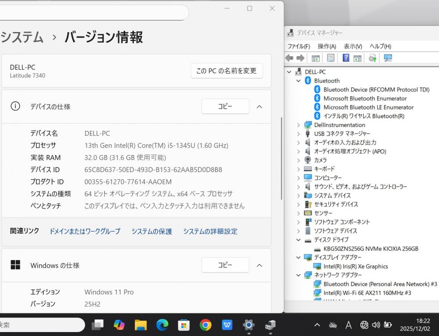The image size is (439, 336).
Task: Collapse the Bluetooth tree node
Action: pyautogui.click(x=299, y=81)
